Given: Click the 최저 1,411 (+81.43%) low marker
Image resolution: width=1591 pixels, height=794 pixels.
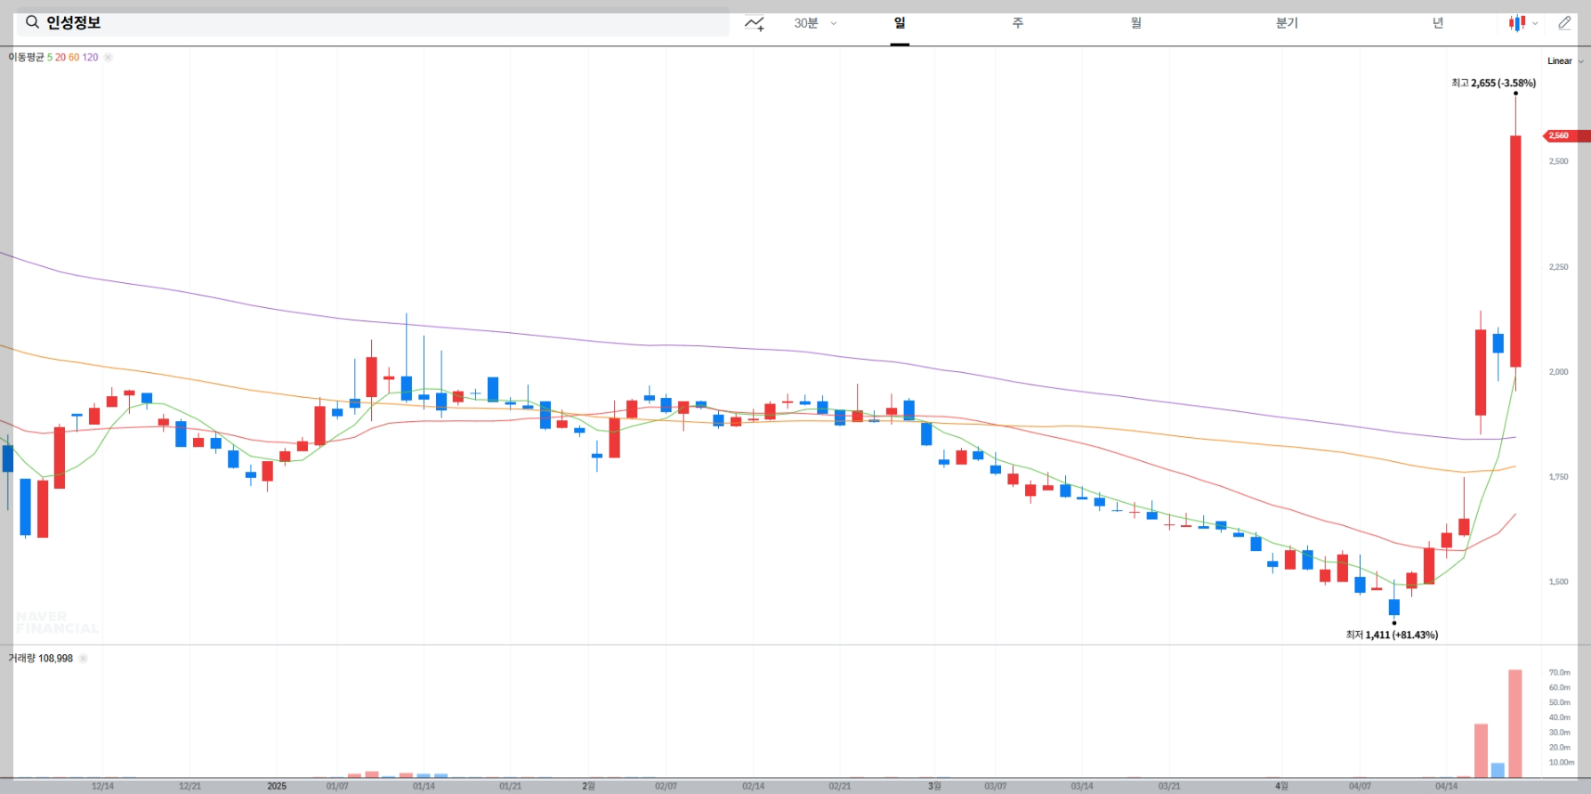Looking at the screenshot, I should (1392, 635).
